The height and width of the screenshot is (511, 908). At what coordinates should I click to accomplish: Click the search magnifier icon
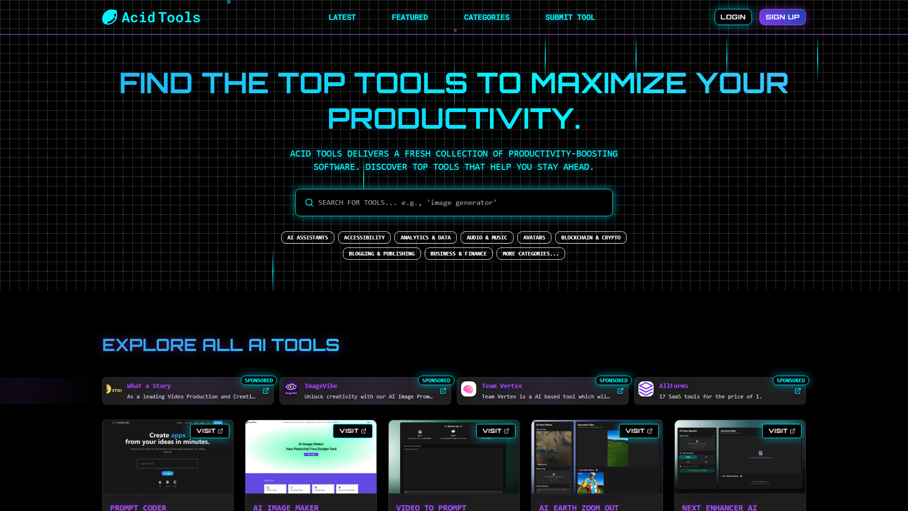click(309, 203)
